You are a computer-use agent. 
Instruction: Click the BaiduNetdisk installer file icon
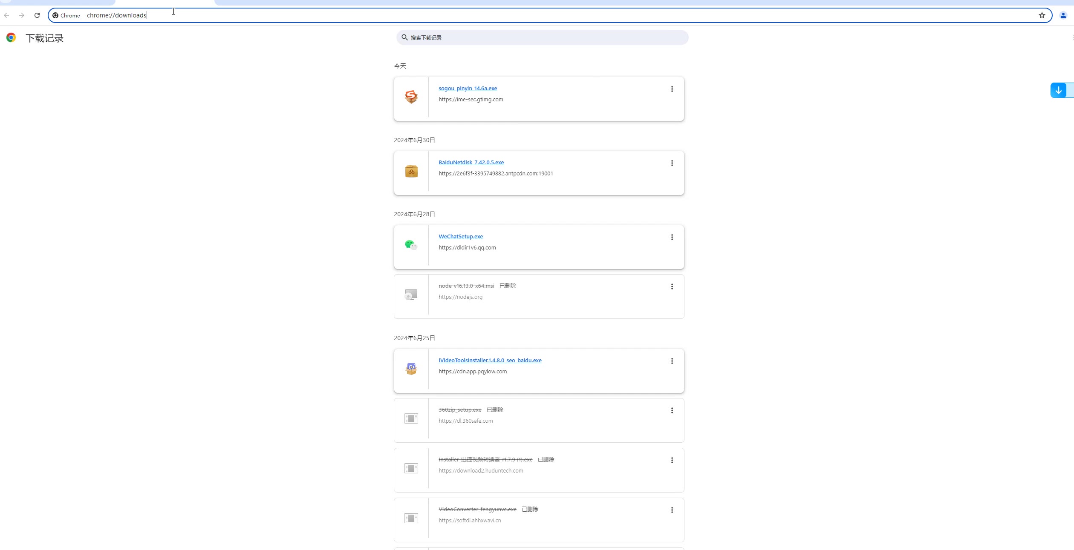[x=411, y=171]
